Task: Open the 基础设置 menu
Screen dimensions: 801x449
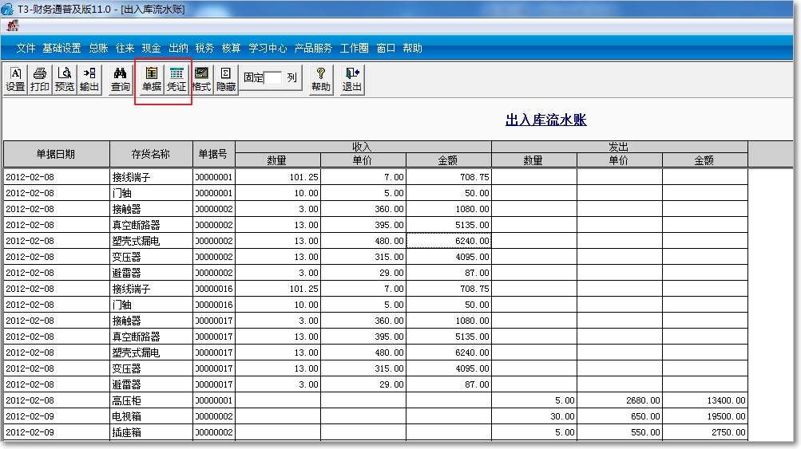Action: [61, 48]
